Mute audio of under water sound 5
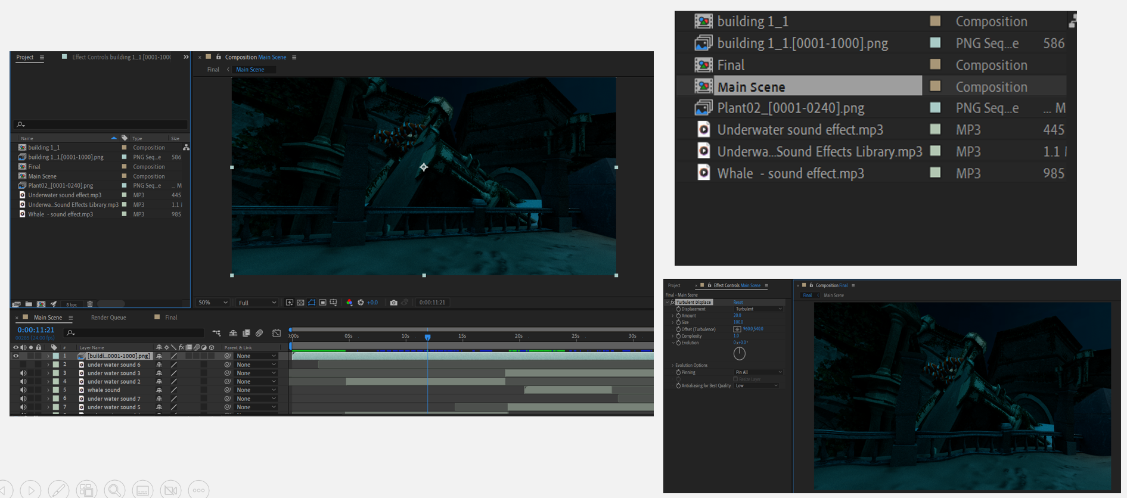Image resolution: width=1127 pixels, height=498 pixels. (23, 407)
